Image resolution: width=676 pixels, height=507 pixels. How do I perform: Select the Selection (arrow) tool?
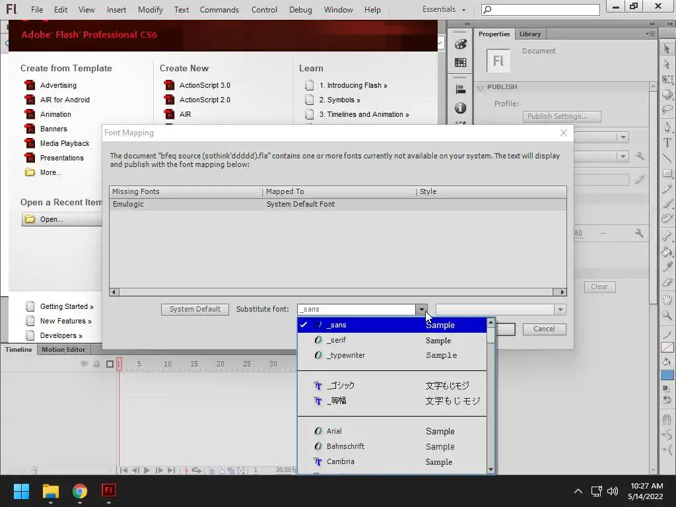tap(667, 49)
